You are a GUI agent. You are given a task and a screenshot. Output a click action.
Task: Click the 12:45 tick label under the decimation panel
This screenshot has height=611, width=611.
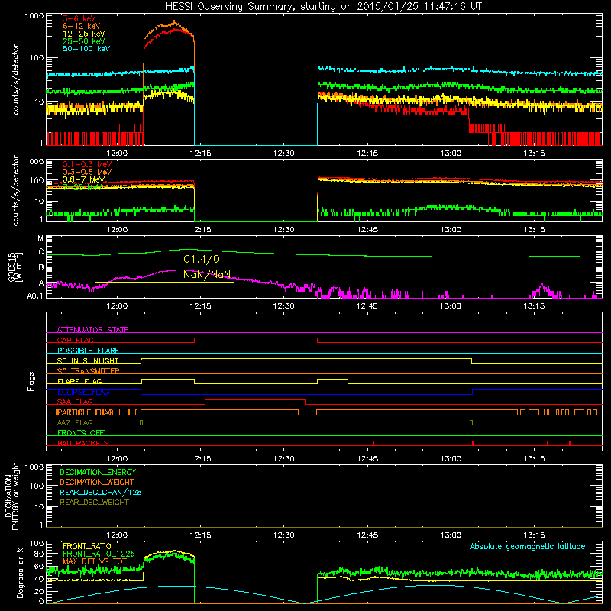pyautogui.click(x=367, y=535)
